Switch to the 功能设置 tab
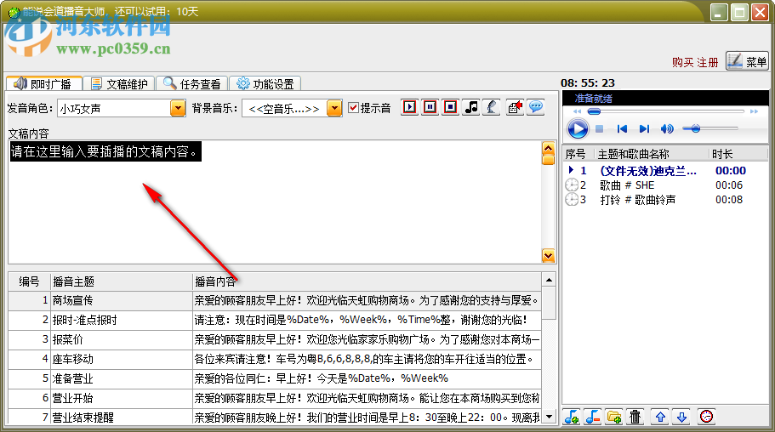The width and height of the screenshot is (775, 432). (265, 83)
